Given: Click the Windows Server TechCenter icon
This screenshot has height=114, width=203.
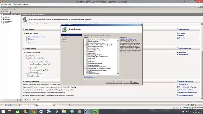Looking at the screenshot, I should (x=178, y=90).
